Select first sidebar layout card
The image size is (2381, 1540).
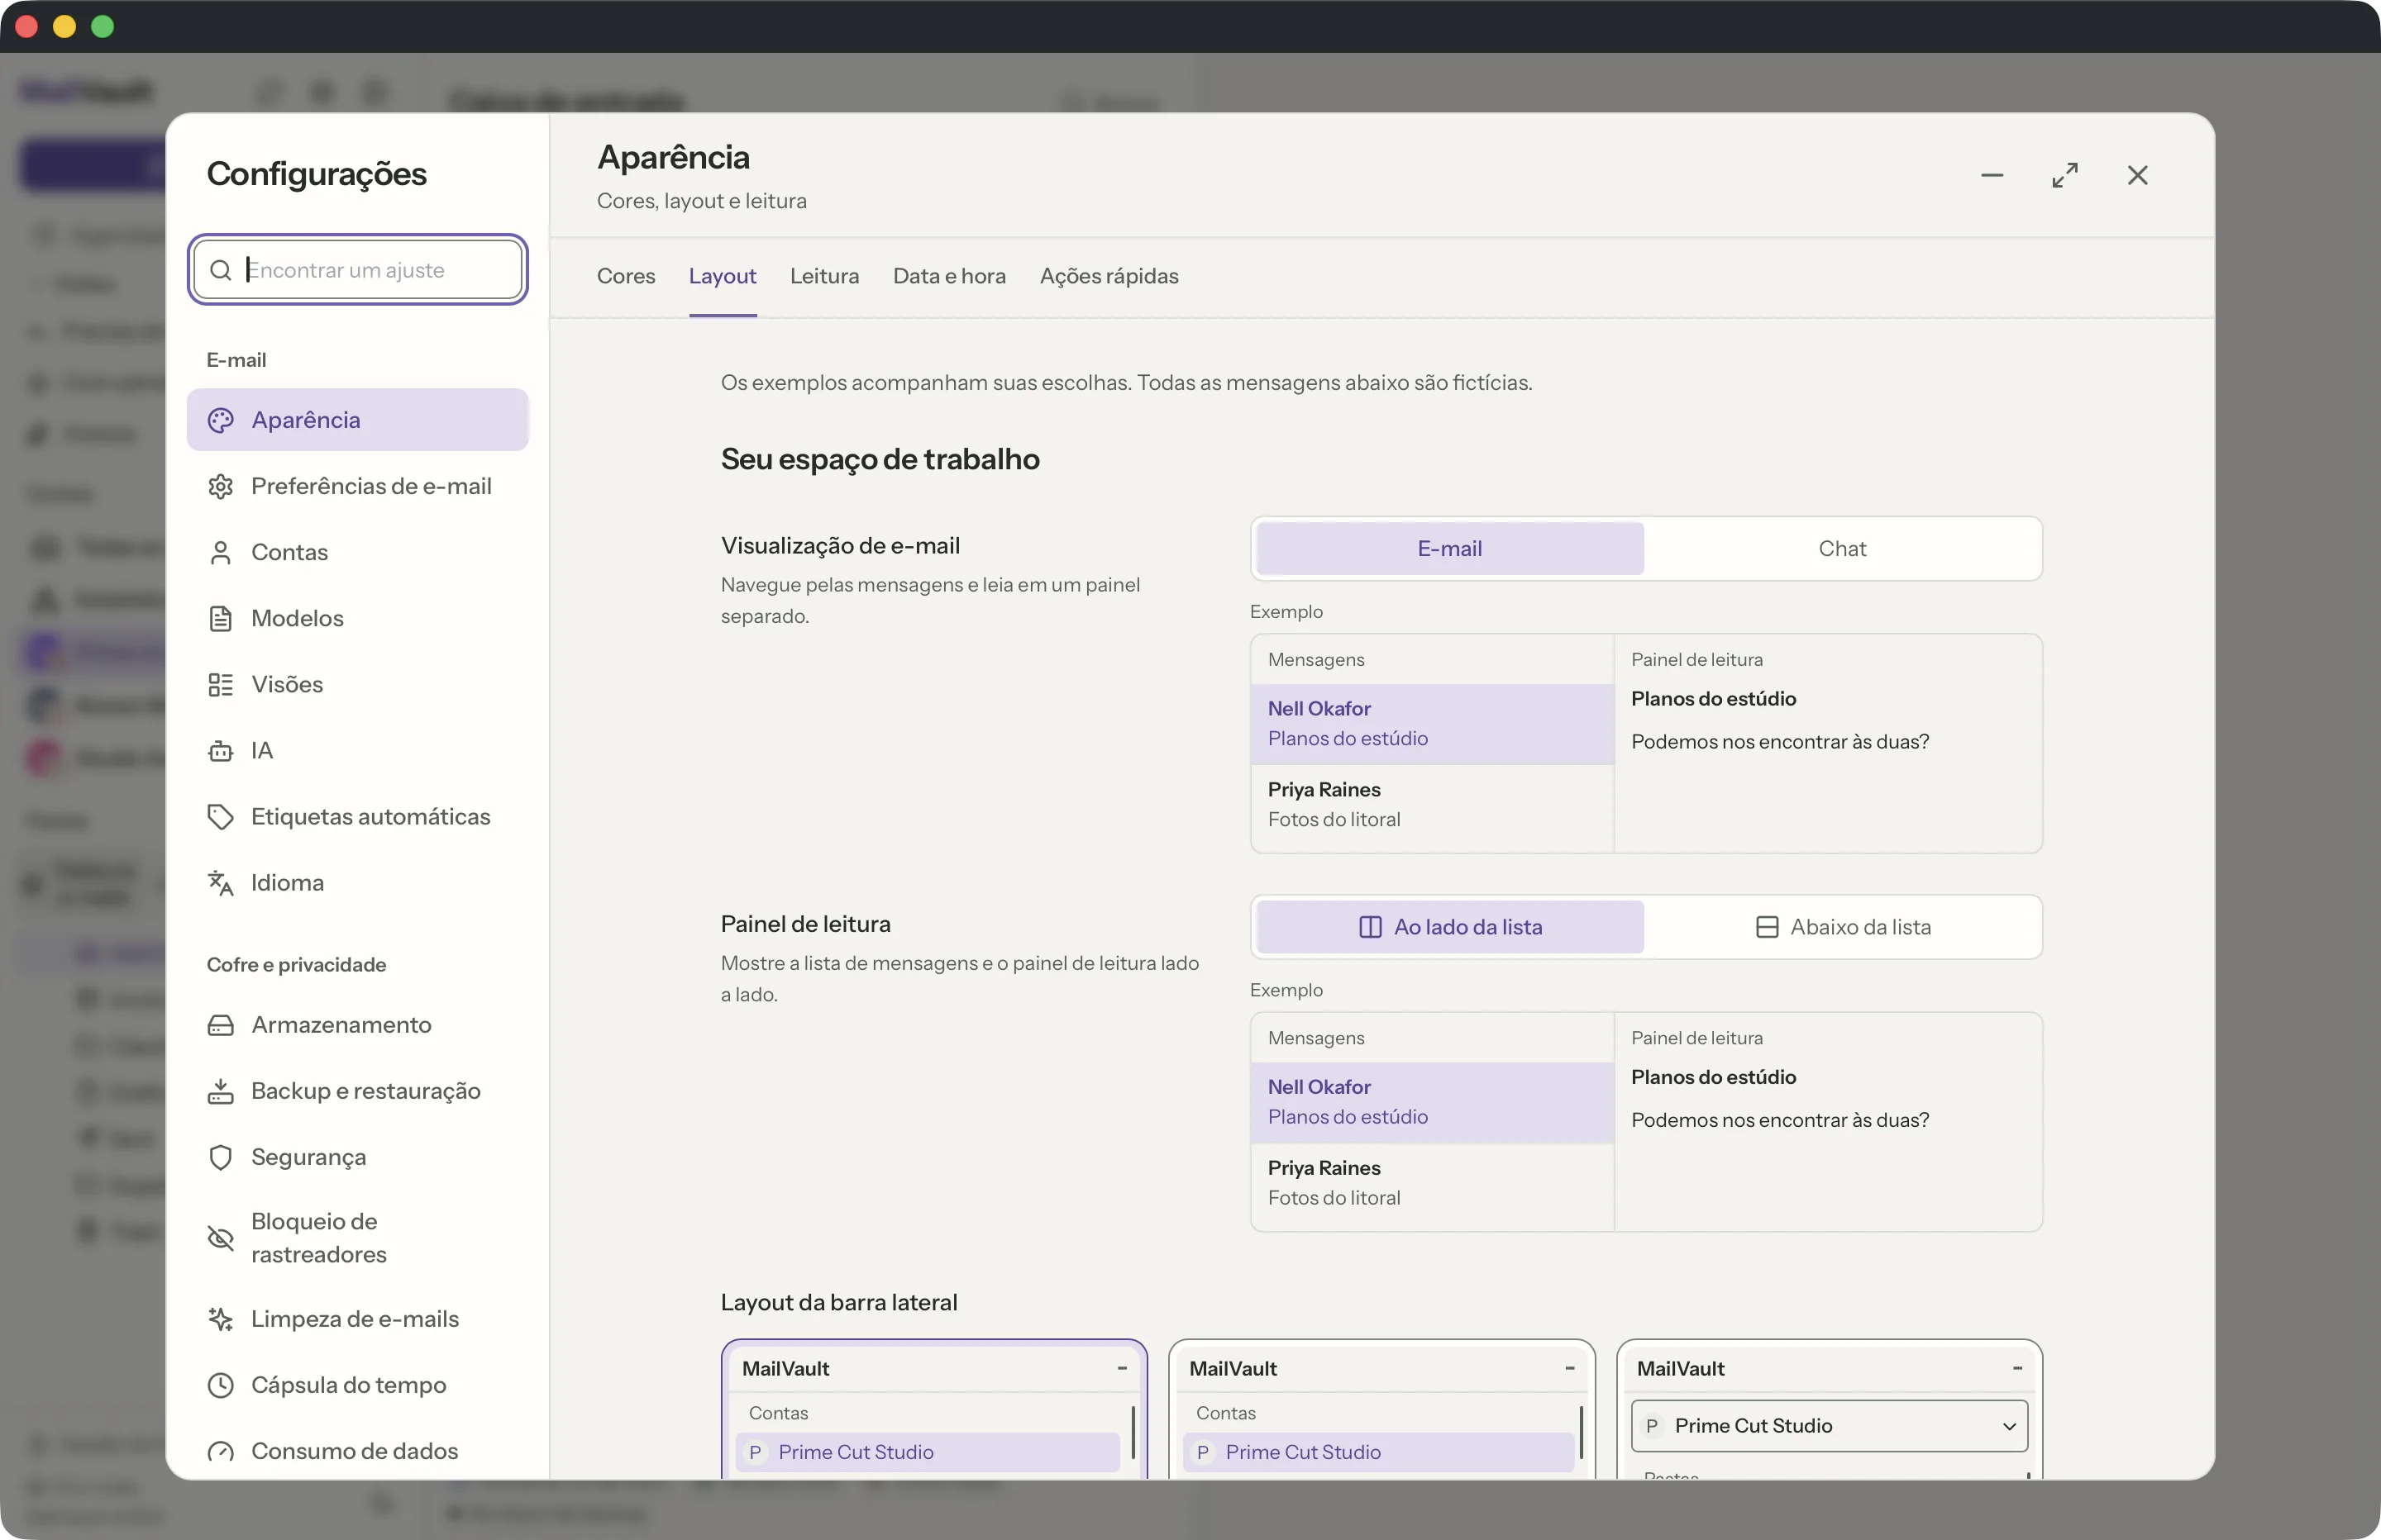[933, 1409]
